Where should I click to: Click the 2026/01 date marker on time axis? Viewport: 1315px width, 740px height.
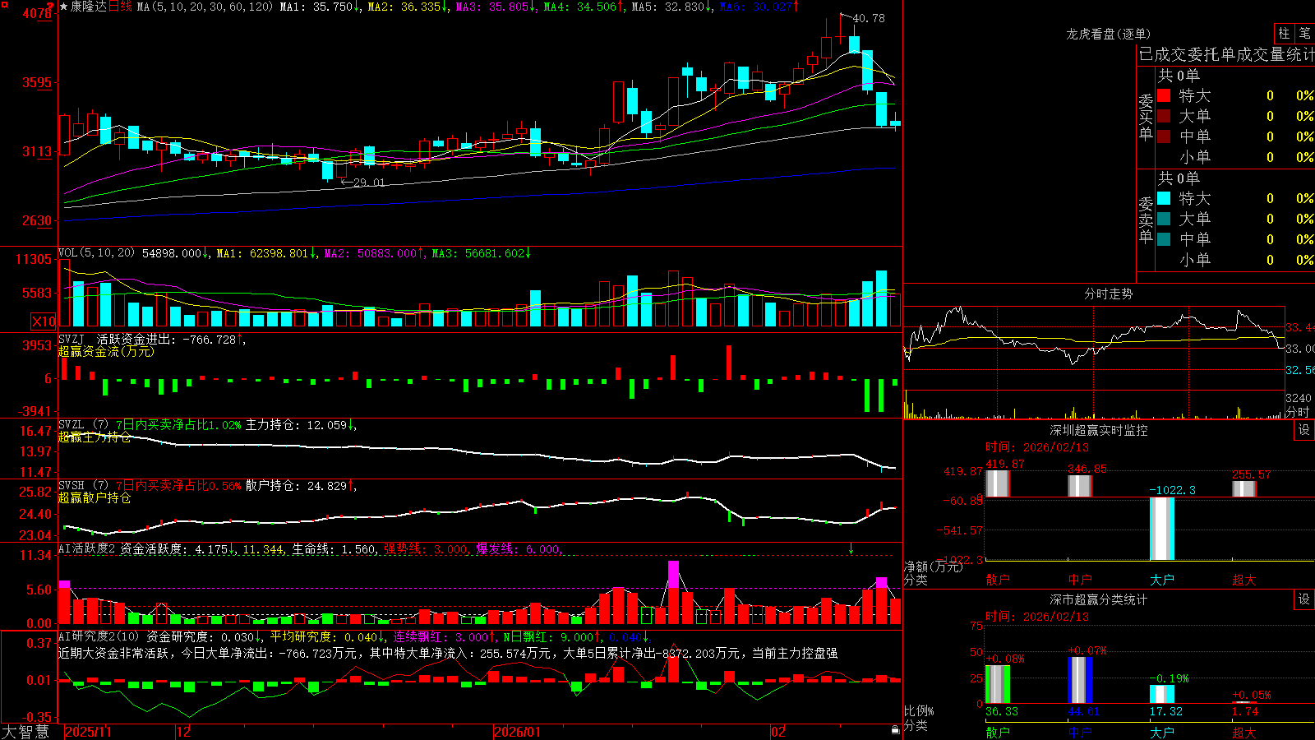pos(518,732)
